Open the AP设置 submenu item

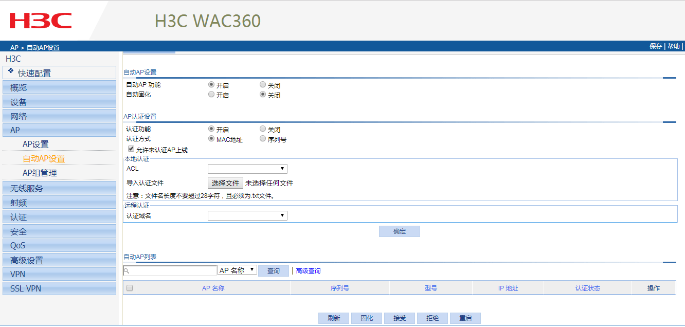point(35,144)
